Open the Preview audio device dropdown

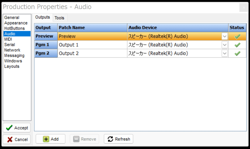click(x=225, y=36)
